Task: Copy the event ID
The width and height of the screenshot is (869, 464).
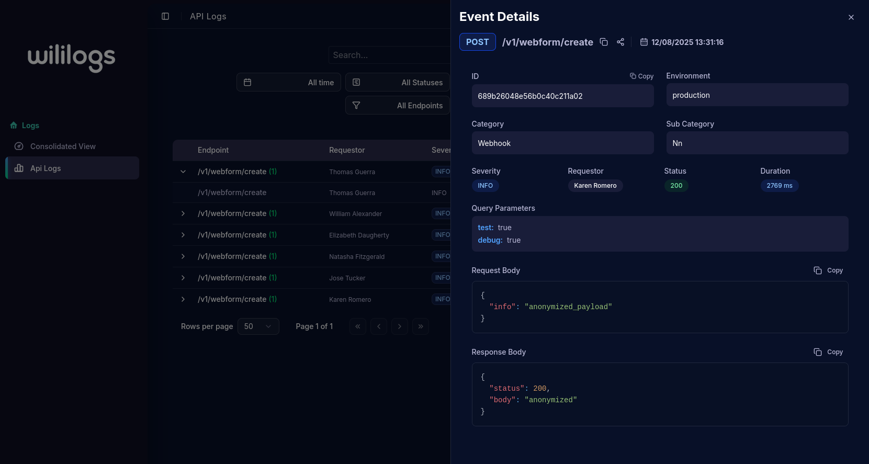Action: point(641,76)
